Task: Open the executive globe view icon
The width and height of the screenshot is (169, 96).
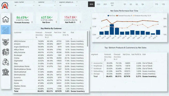Action: point(6,72)
